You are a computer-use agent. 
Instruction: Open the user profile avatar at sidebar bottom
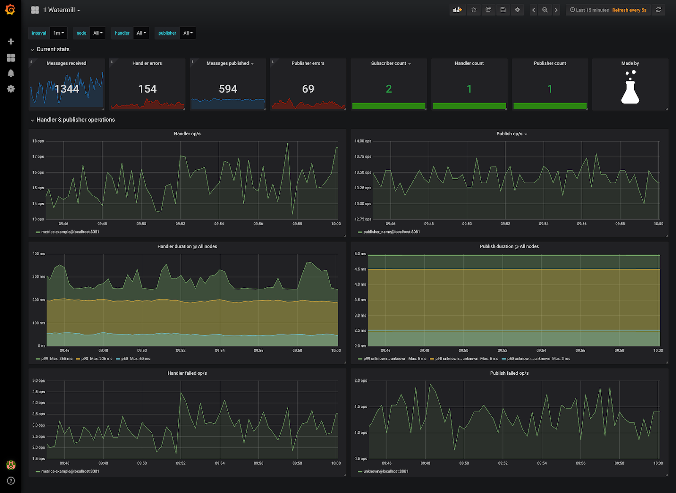pos(11,465)
